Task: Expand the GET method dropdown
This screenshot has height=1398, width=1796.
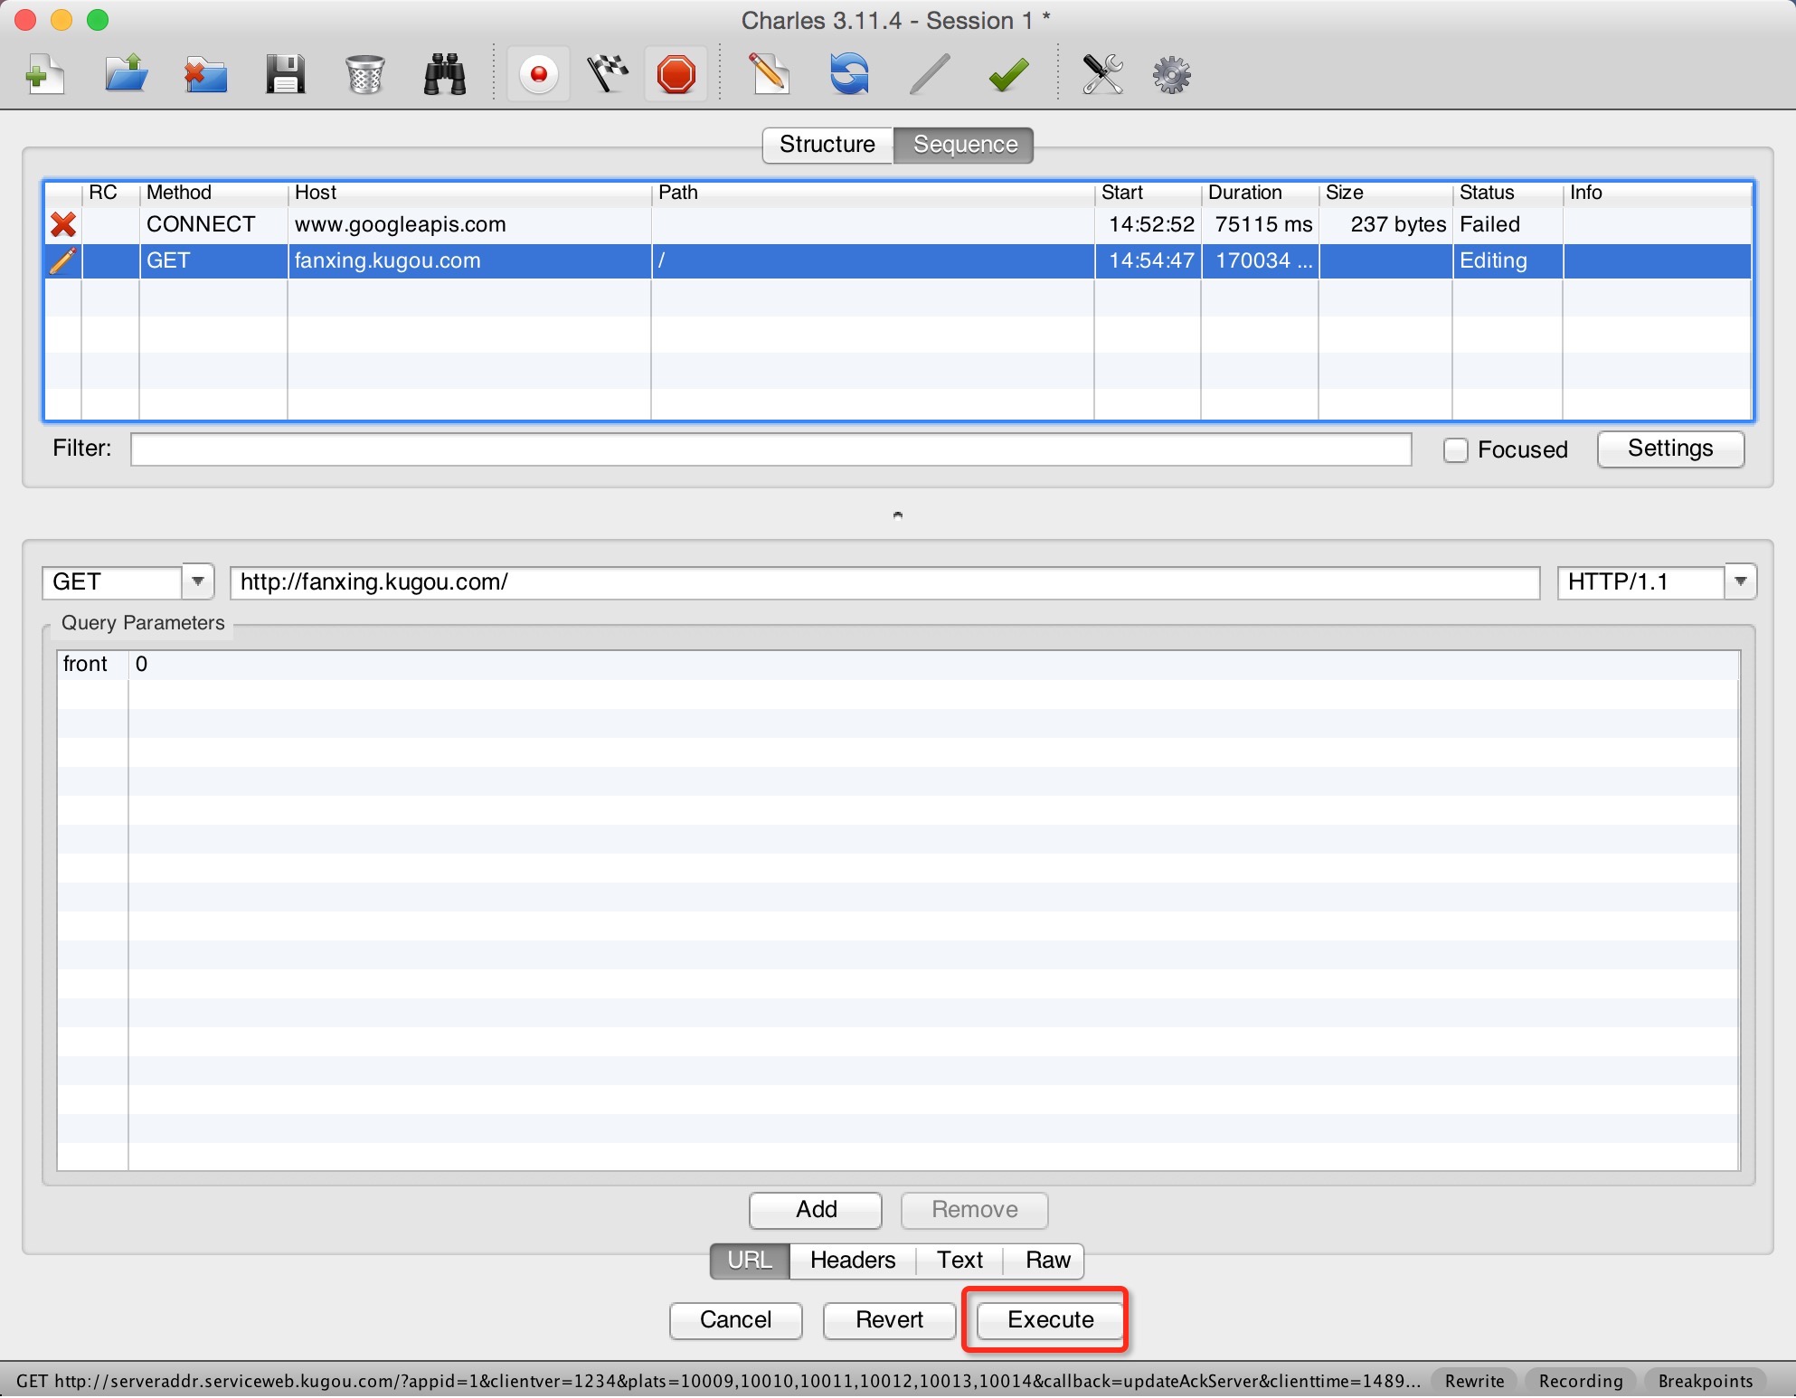Action: pyautogui.click(x=198, y=581)
